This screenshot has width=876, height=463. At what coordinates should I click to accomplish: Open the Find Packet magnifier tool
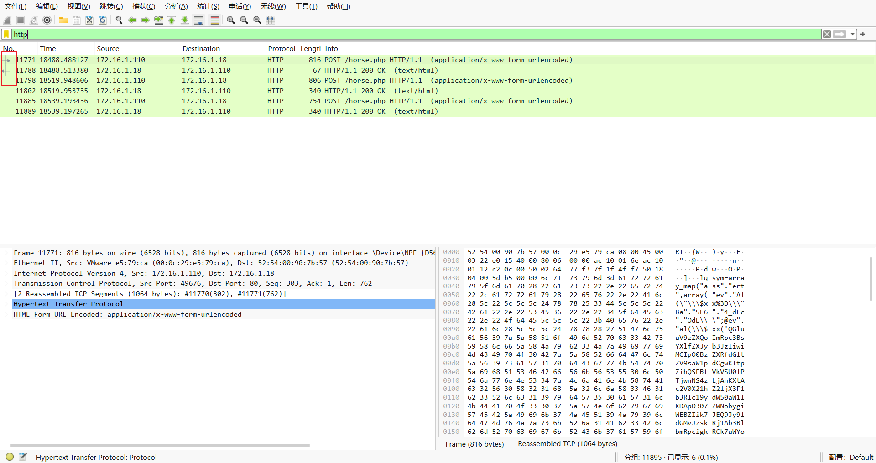(119, 20)
